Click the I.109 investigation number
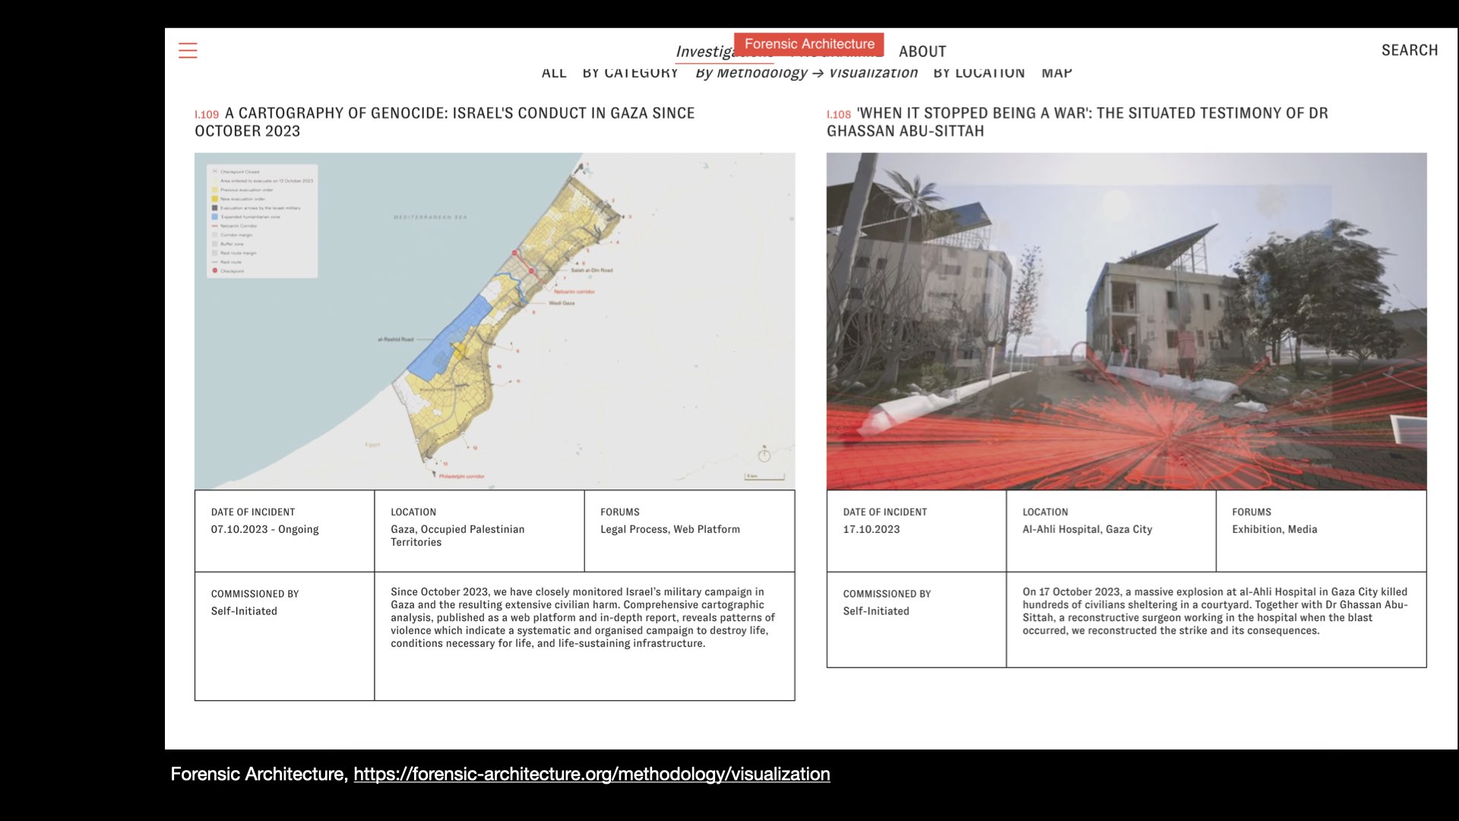 pos(206,115)
